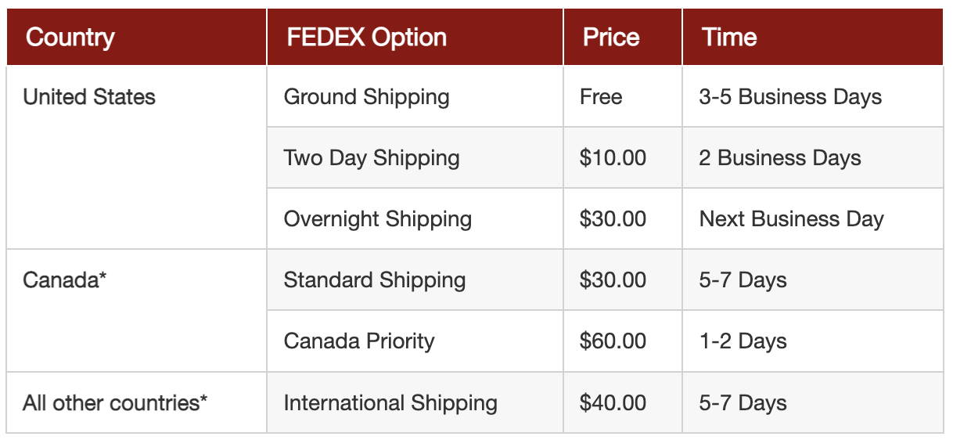This screenshot has width=953, height=440.
Task: Click the Country column header
Action: pyautogui.click(x=137, y=37)
